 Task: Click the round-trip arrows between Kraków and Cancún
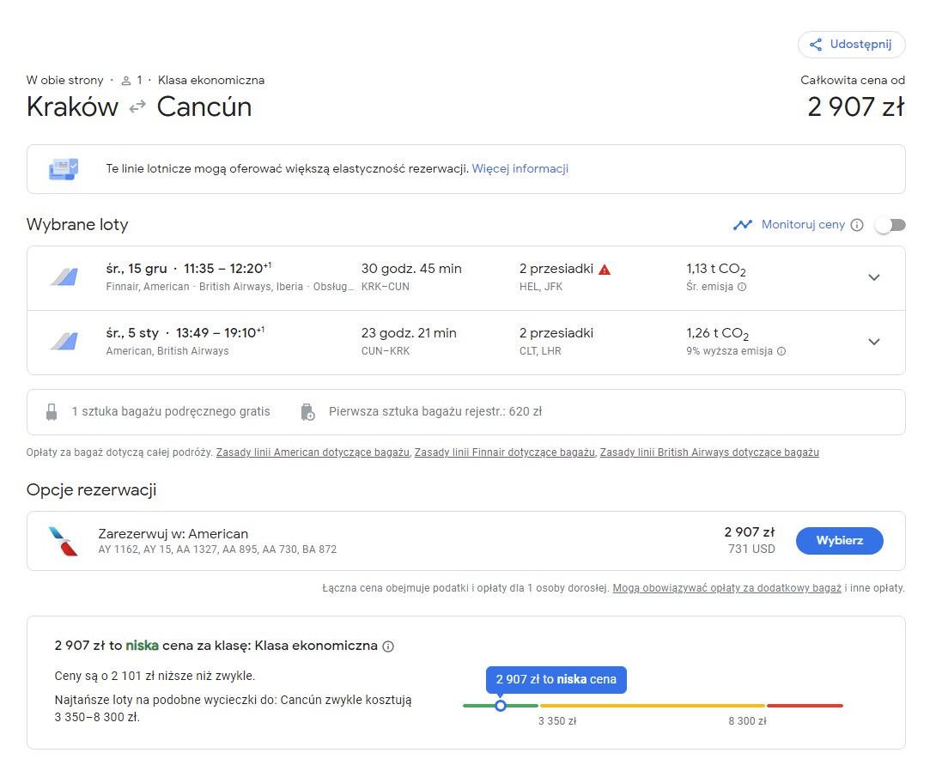[x=137, y=107]
